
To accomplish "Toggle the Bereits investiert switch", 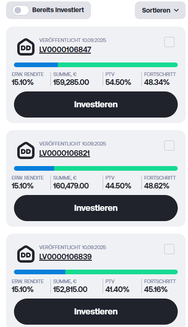I will pos(21,10).
